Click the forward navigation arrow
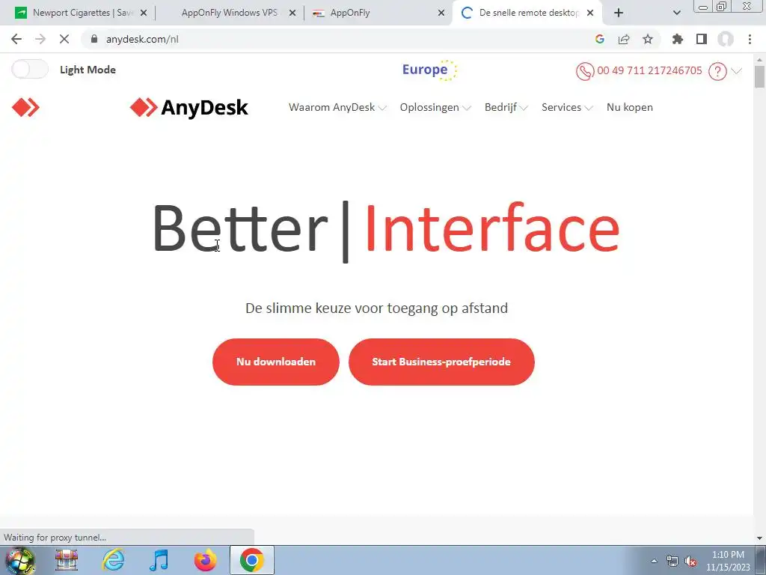The image size is (766, 575). click(x=40, y=39)
